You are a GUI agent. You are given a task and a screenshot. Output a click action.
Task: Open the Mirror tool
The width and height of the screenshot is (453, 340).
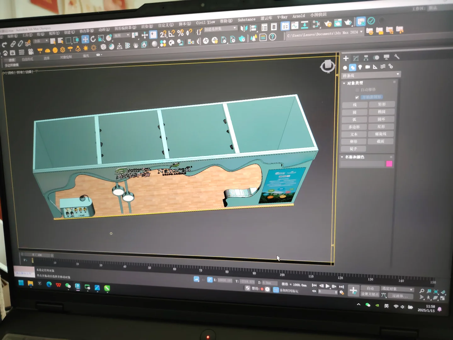point(244,28)
